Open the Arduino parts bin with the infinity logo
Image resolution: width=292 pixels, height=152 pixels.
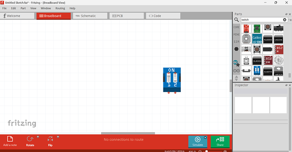237,71
